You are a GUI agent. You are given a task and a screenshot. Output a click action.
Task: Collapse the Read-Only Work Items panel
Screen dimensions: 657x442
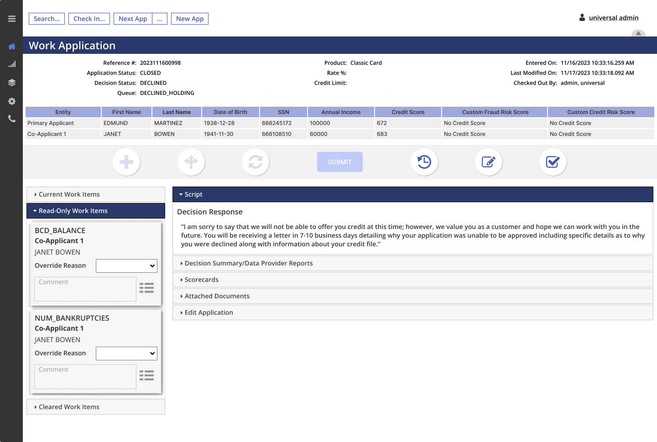tap(73, 211)
